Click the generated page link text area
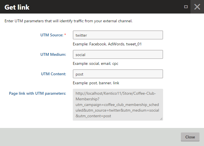 pyautogui.click(x=118, y=105)
